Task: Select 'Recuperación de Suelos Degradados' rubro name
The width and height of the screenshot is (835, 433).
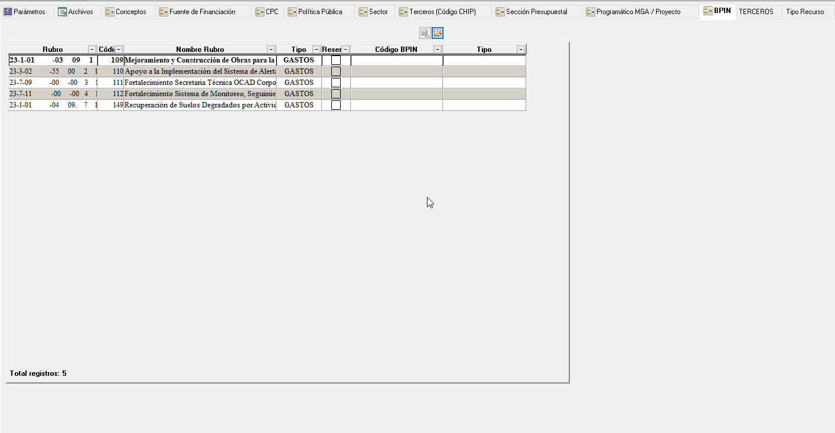Action: pyautogui.click(x=200, y=105)
